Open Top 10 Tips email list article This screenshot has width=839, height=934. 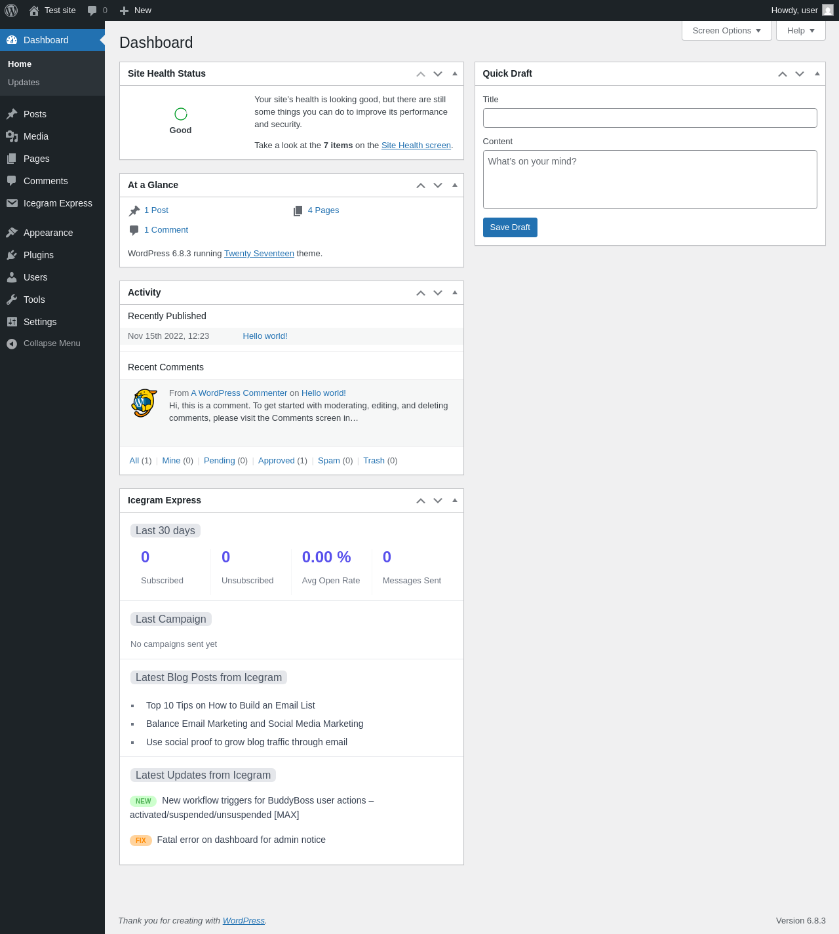tap(231, 705)
